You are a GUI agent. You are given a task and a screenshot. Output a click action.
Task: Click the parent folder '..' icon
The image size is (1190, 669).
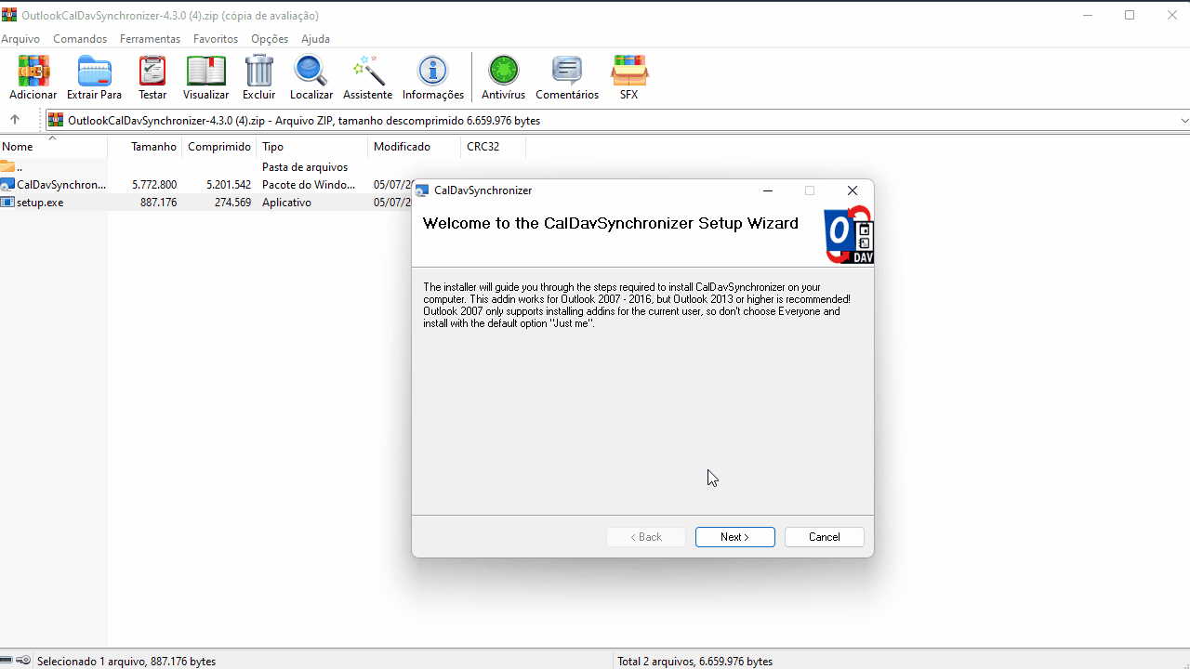point(7,167)
